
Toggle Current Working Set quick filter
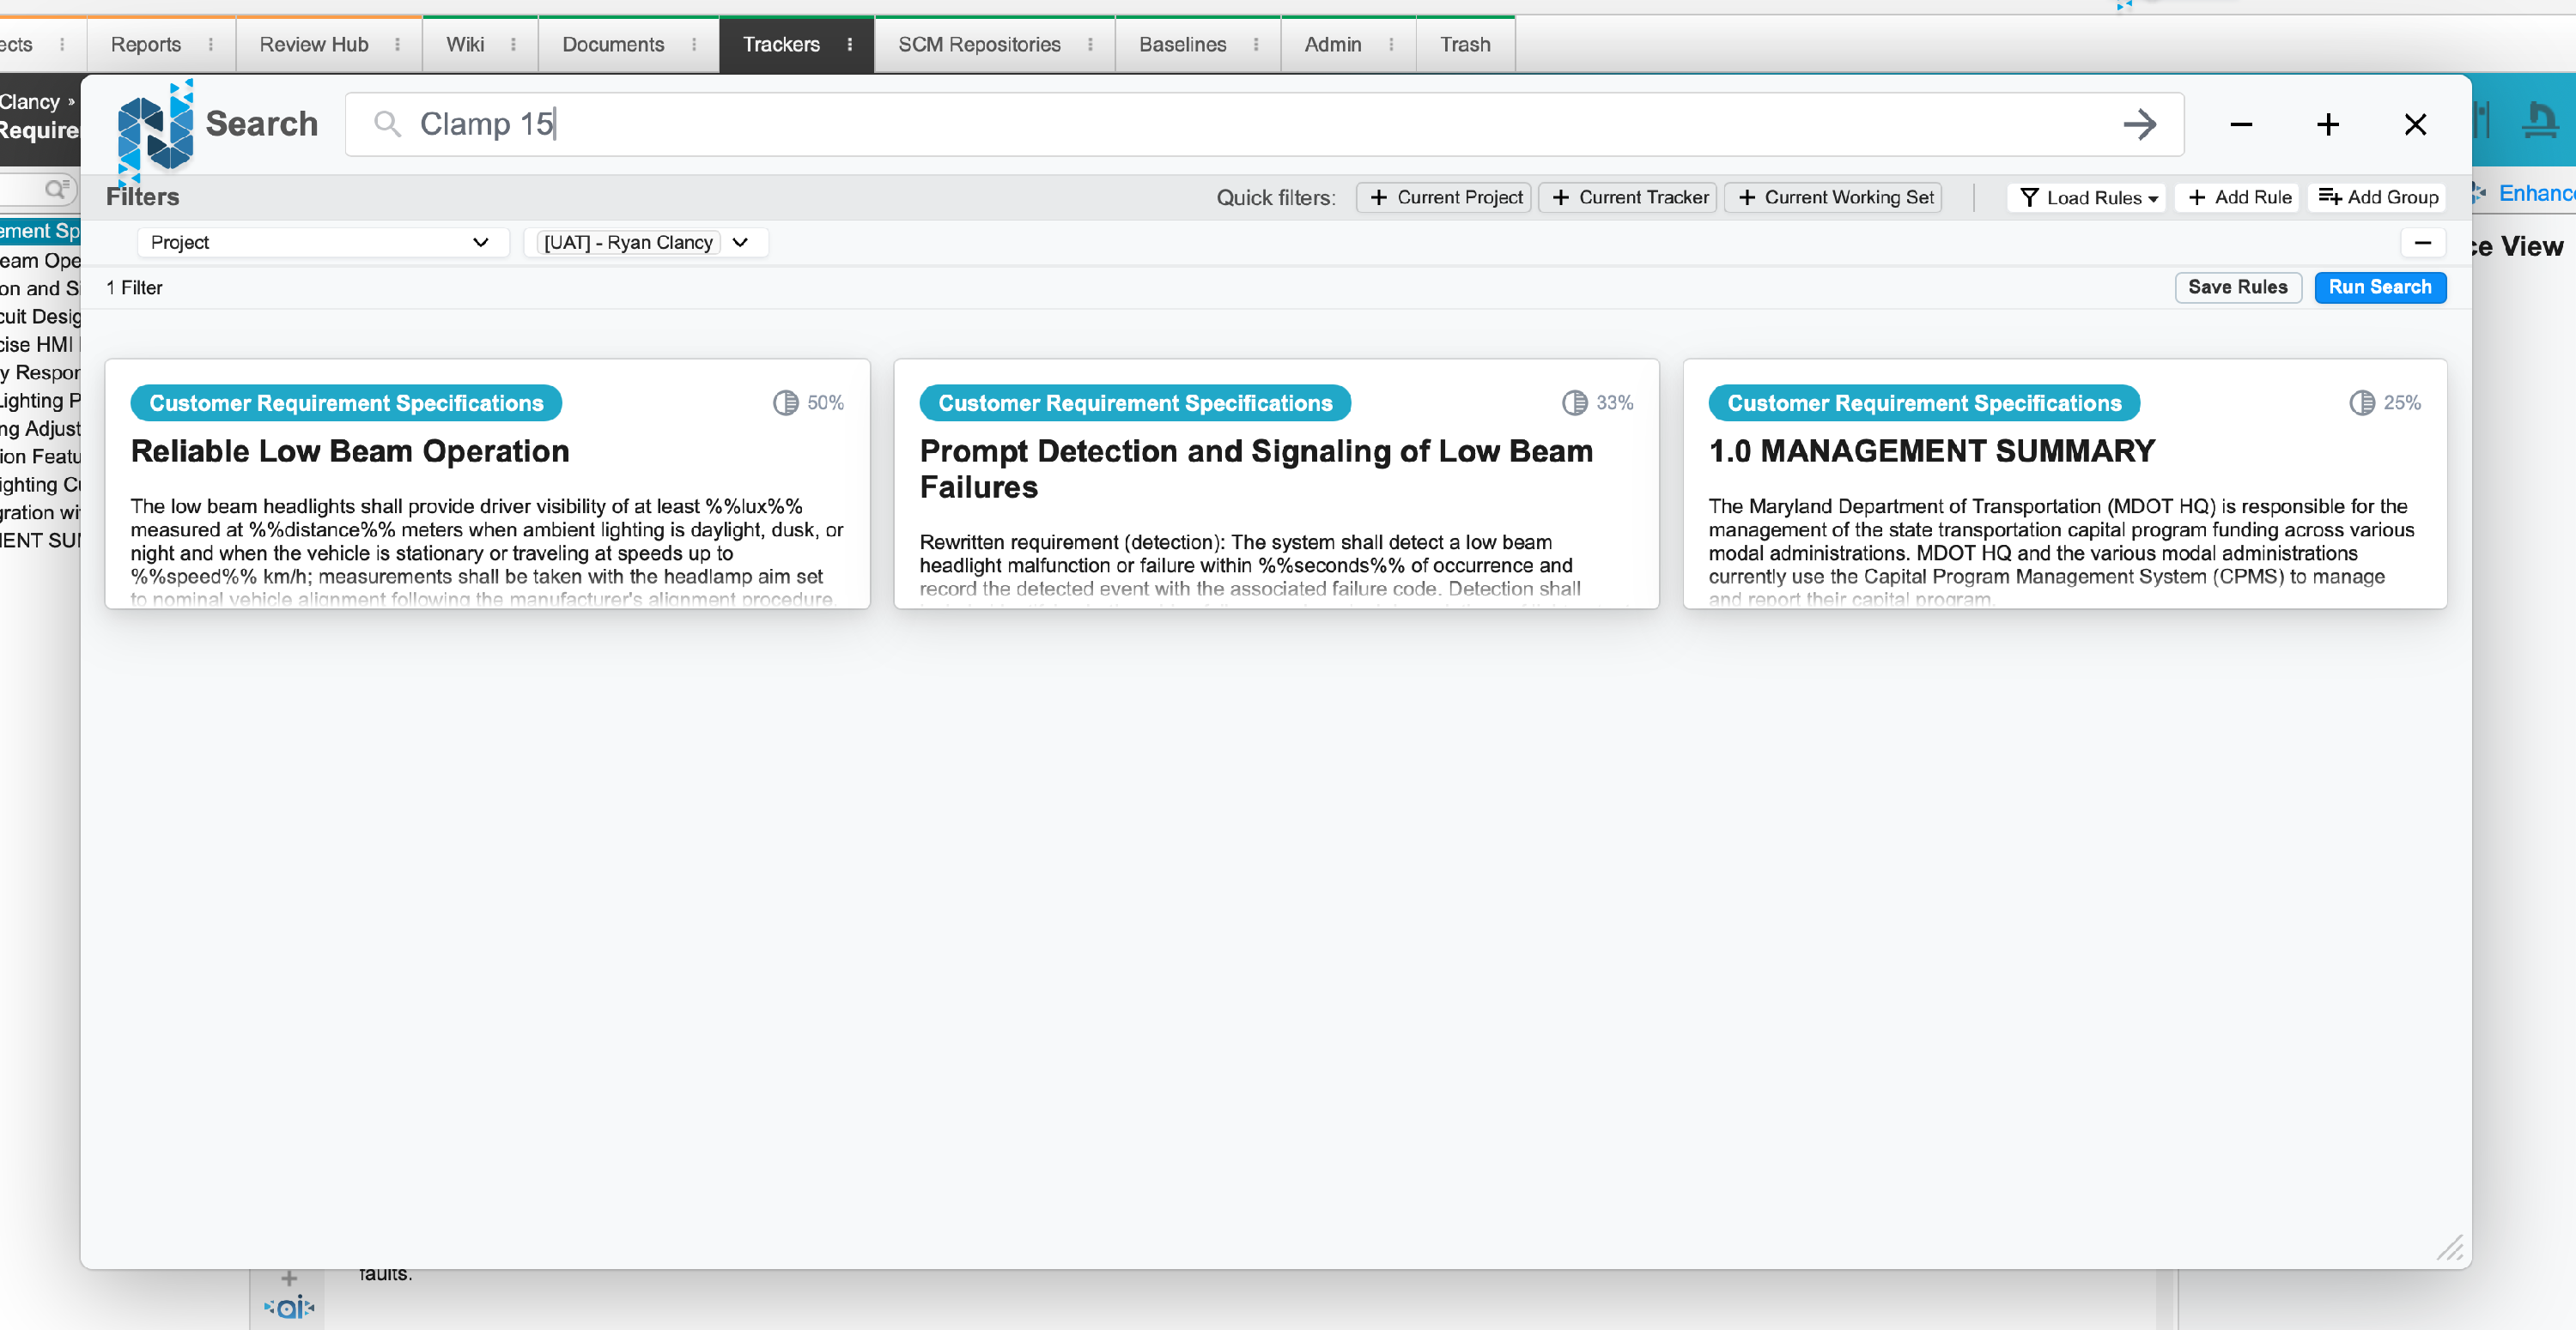coord(1834,198)
